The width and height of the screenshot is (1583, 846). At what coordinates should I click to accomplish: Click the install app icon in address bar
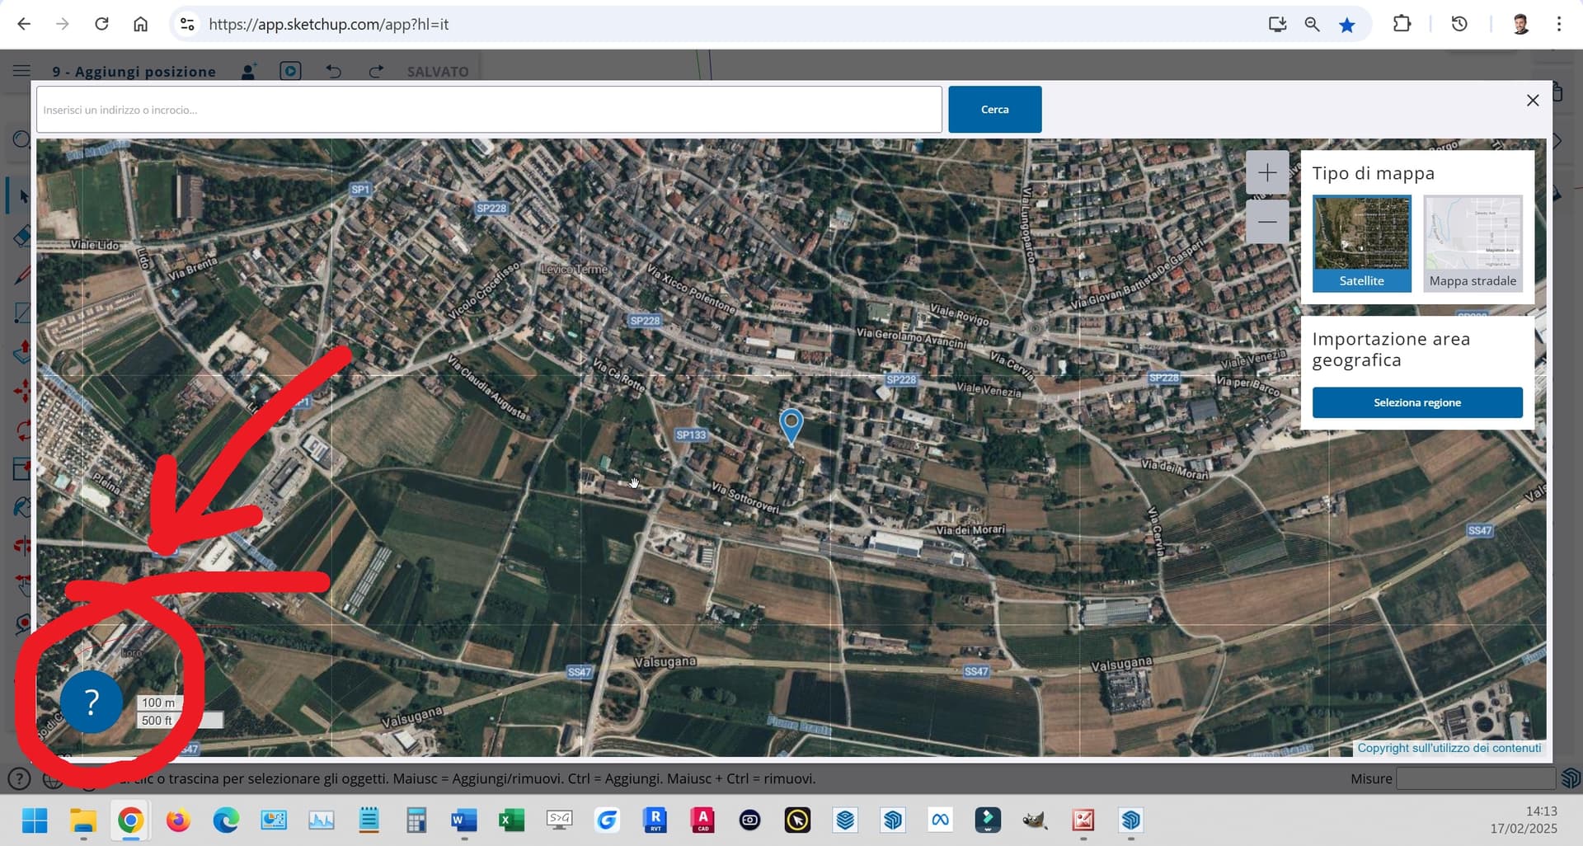click(1277, 24)
